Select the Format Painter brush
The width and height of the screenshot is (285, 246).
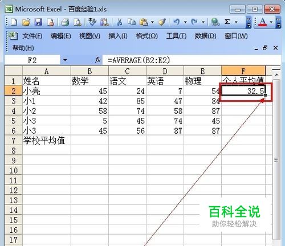[x=162, y=22]
